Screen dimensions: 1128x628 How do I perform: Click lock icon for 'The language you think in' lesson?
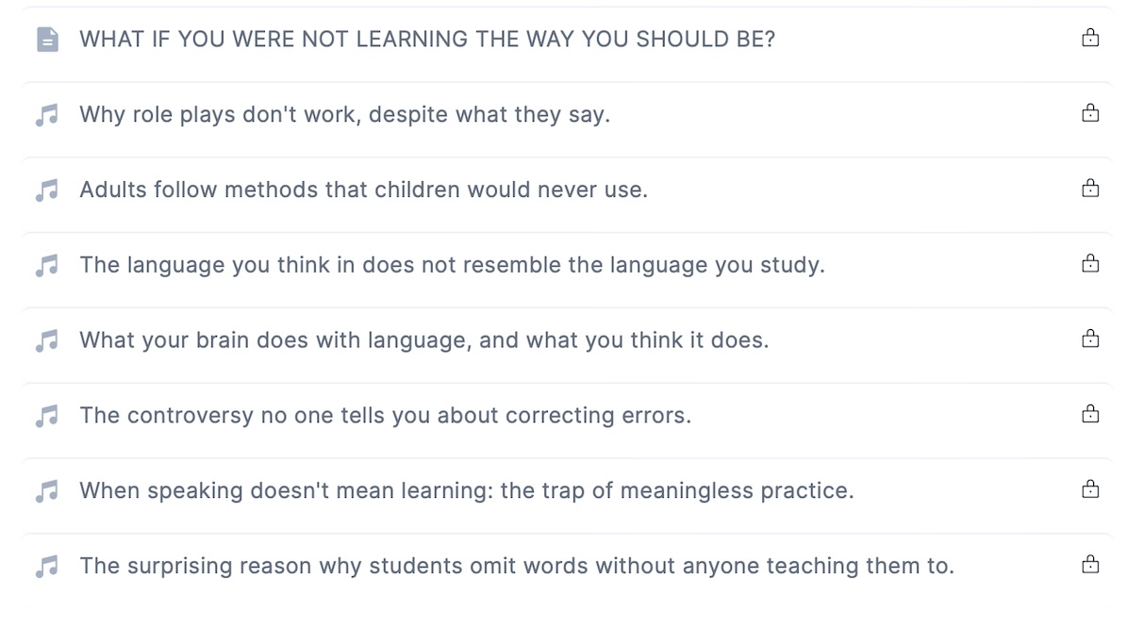click(x=1090, y=262)
